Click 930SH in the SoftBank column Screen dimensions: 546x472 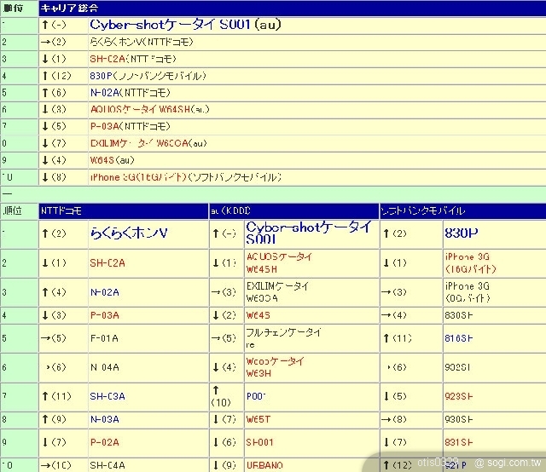pos(459,419)
